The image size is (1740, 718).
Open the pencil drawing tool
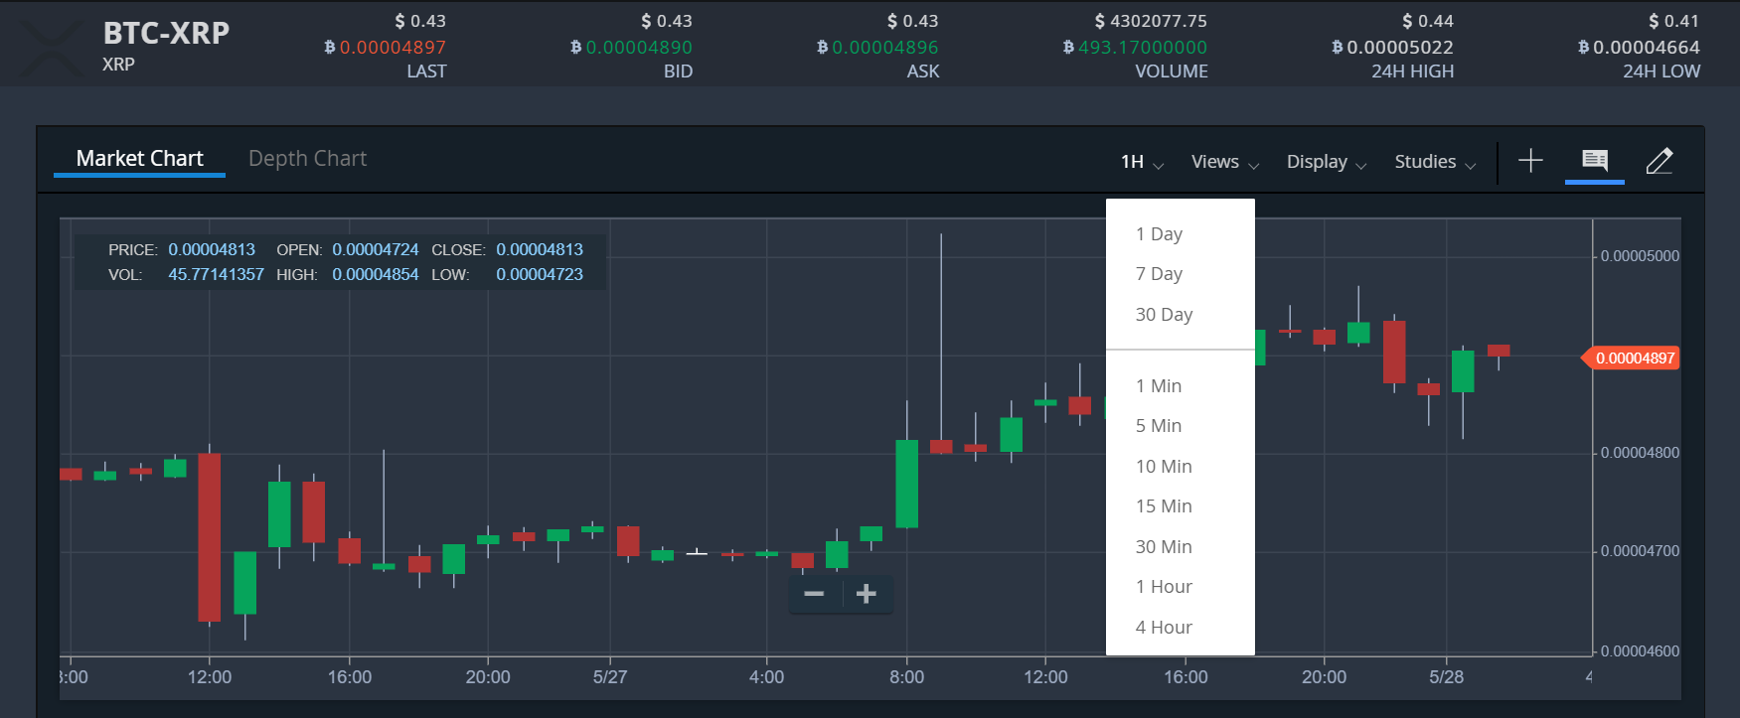(1660, 160)
